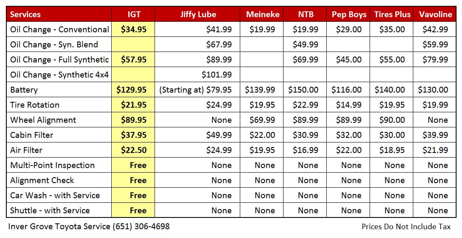Screen dimensions: 462x238
Task: Click the Services header cell
Action: (x=25, y=14)
